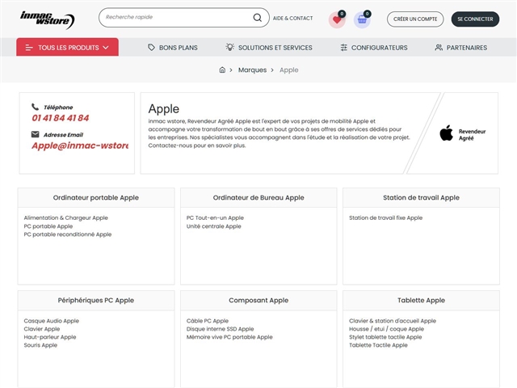
Task: Select Unité centrale Apple
Action: [x=213, y=226]
